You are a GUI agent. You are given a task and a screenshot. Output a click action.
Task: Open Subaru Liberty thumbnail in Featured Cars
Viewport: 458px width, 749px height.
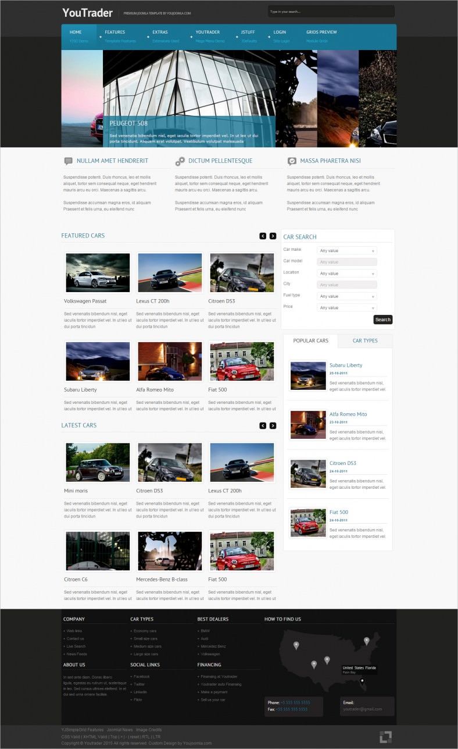point(98,361)
